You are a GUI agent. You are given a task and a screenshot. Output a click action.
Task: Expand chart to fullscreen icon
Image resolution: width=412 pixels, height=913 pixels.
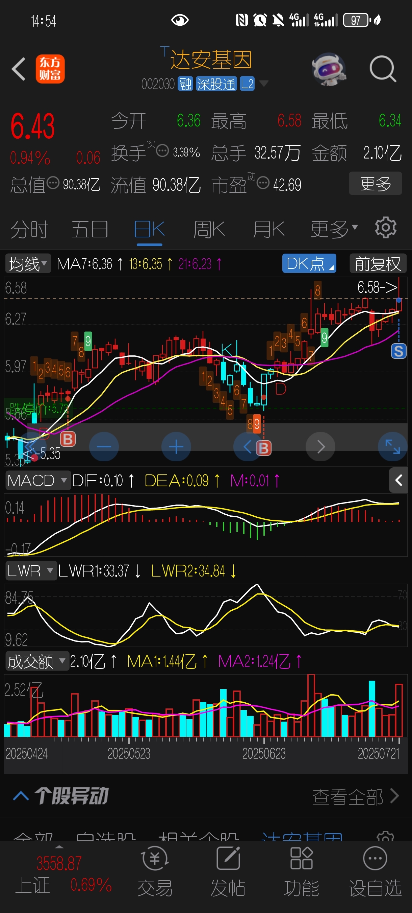click(392, 447)
